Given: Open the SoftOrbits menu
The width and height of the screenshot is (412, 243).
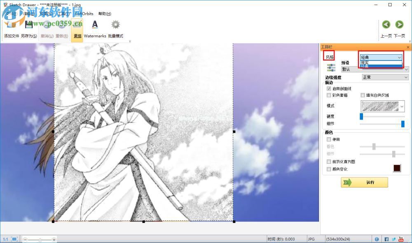Looking at the screenshot, I should click(84, 14).
